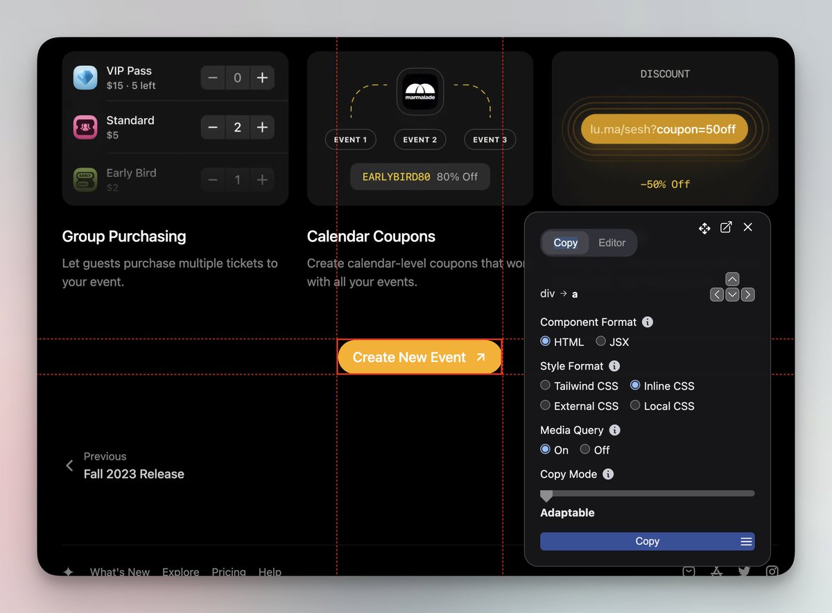Increase Standard ticket quantity with plus
This screenshot has width=832, height=613.
click(x=262, y=127)
